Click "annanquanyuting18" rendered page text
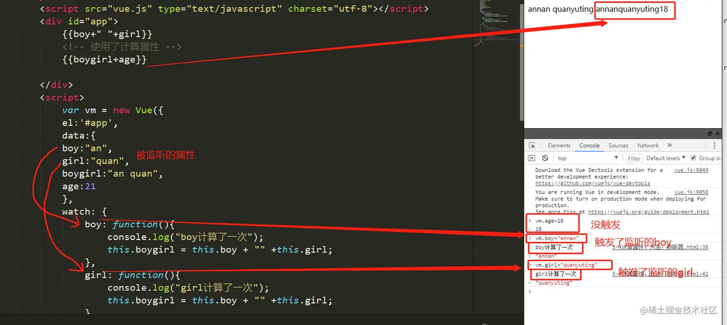Image resolution: width=727 pixels, height=325 pixels. point(632,9)
